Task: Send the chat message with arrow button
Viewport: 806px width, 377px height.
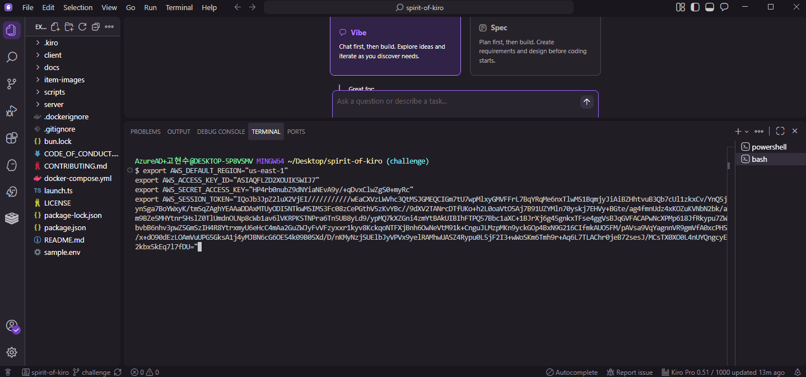Action: click(x=586, y=101)
